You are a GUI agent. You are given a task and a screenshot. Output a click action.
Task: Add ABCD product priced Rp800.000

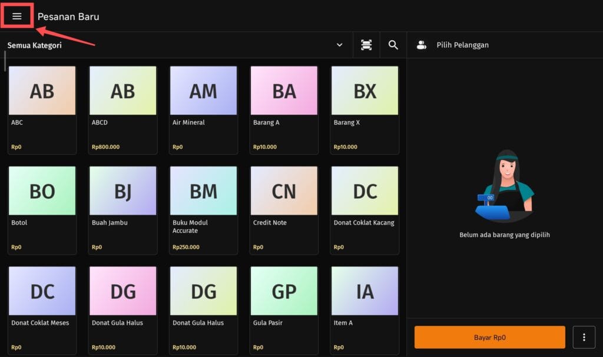tap(122, 110)
